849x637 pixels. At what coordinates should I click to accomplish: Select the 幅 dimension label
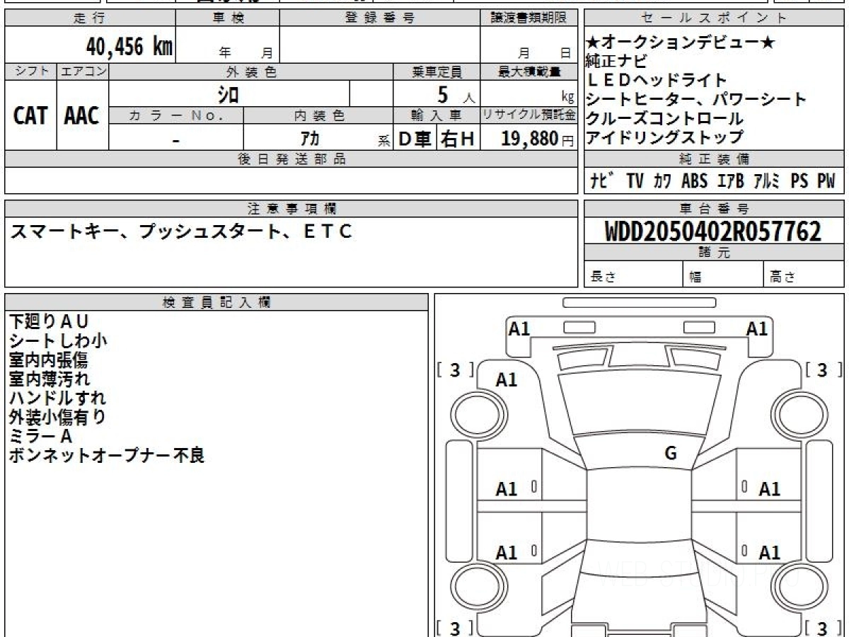click(x=695, y=277)
